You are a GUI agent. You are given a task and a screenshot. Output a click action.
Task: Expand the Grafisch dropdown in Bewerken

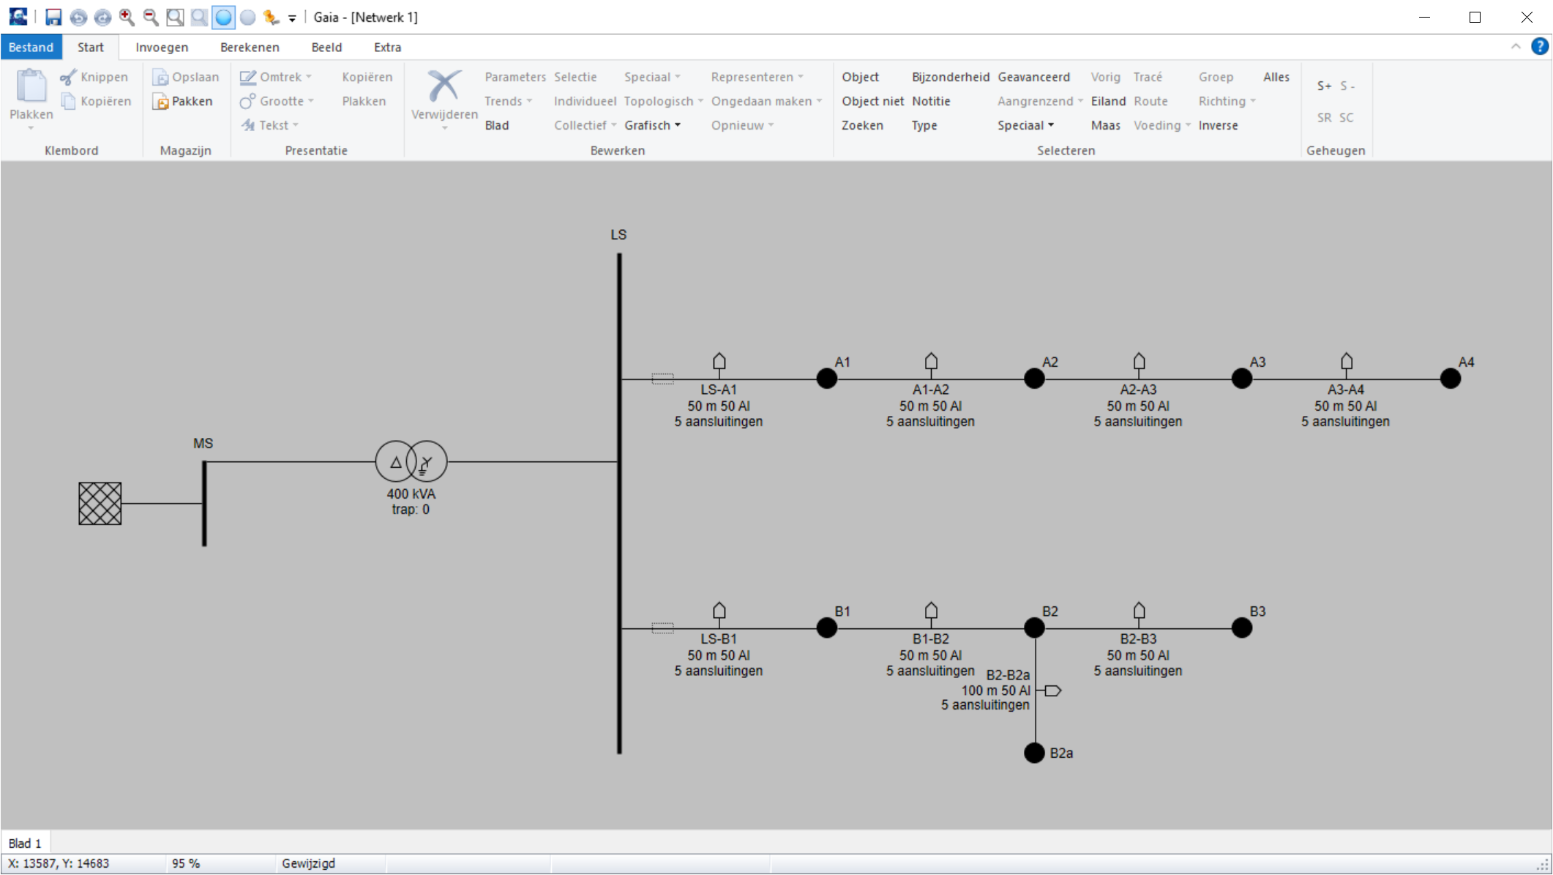click(652, 125)
